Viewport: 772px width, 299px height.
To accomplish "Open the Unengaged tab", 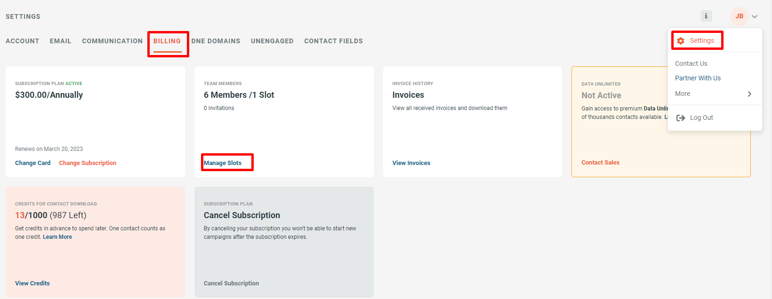I will tap(272, 41).
